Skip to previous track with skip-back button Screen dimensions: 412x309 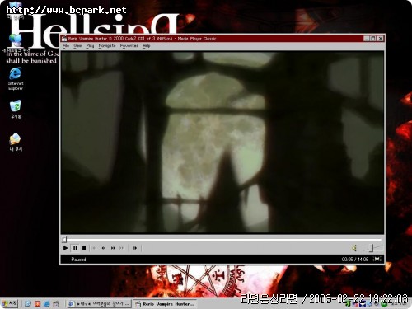click(x=95, y=248)
